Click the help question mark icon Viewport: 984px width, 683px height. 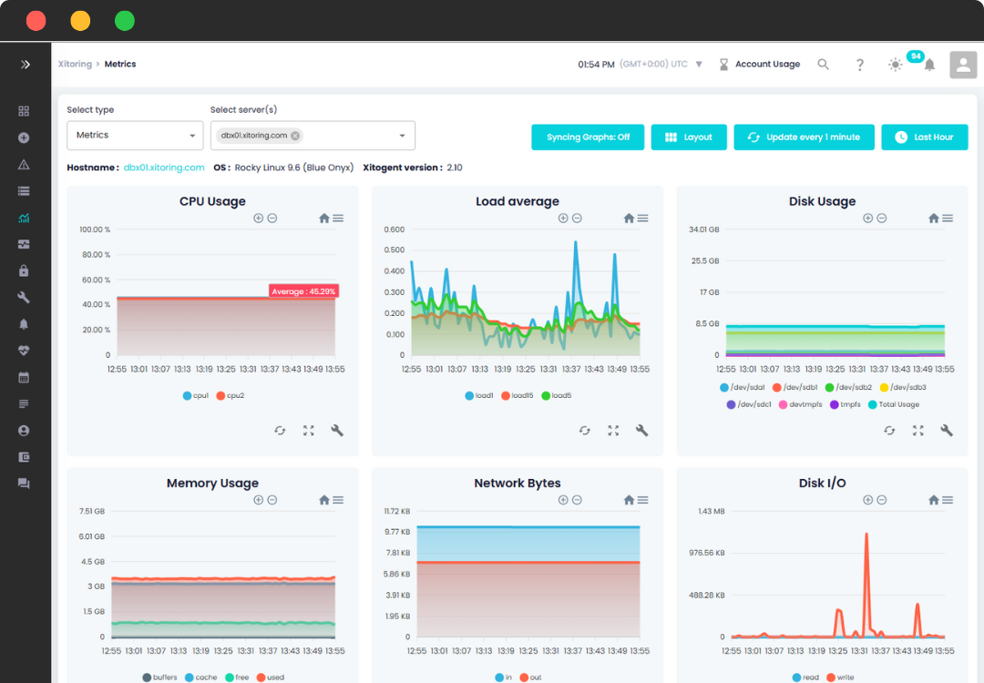[x=859, y=65]
